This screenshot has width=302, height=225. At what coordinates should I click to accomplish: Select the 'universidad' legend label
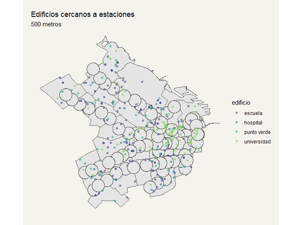(257, 142)
